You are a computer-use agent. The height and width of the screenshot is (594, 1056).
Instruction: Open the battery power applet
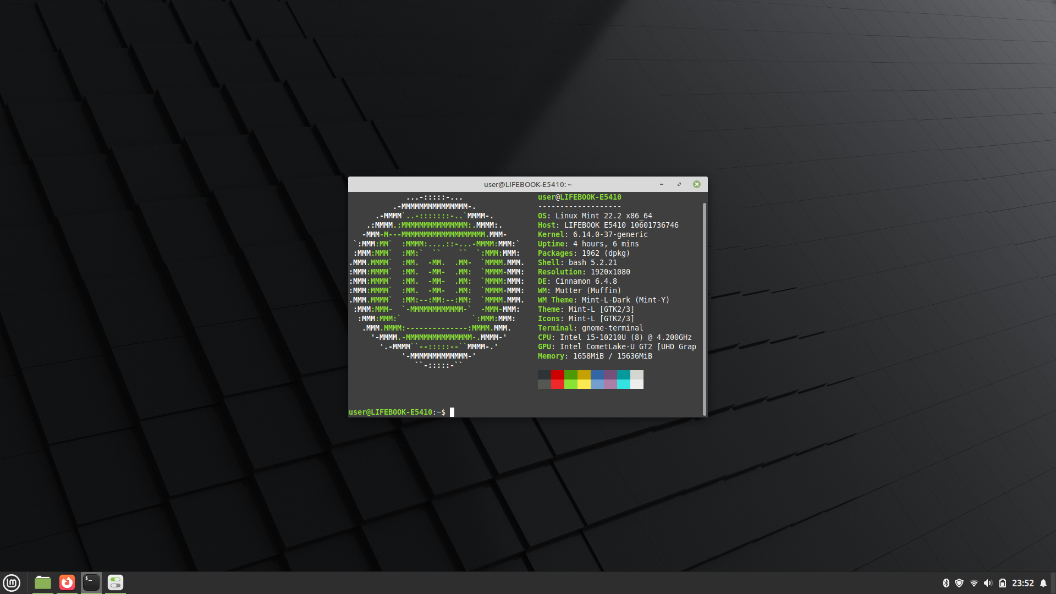tap(1002, 583)
